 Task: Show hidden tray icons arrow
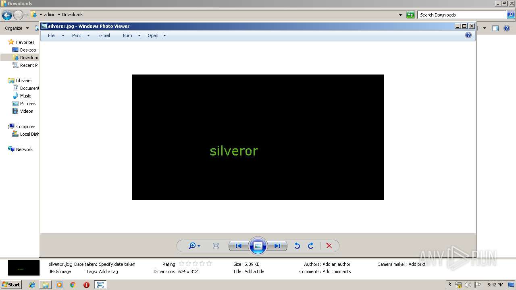coord(449,285)
